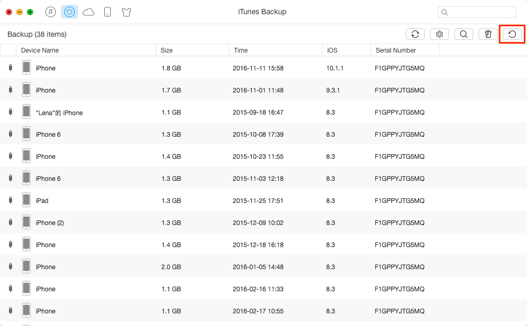This screenshot has height=326, width=527.
Task: Open the device phone icon in toolbar
Action: pyautogui.click(x=108, y=12)
